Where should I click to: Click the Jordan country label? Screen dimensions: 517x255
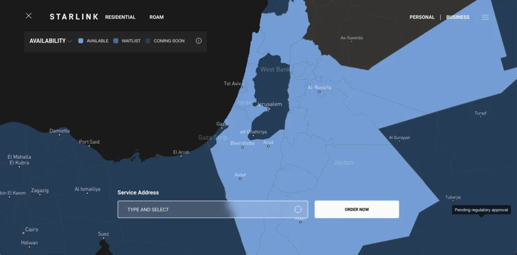[x=343, y=163]
